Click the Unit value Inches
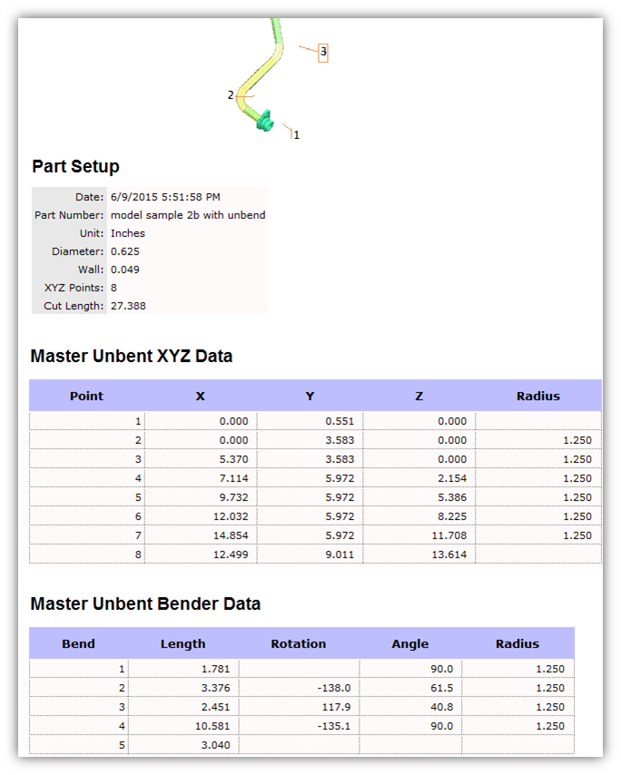Screen dimensions: 621x775 point(128,233)
